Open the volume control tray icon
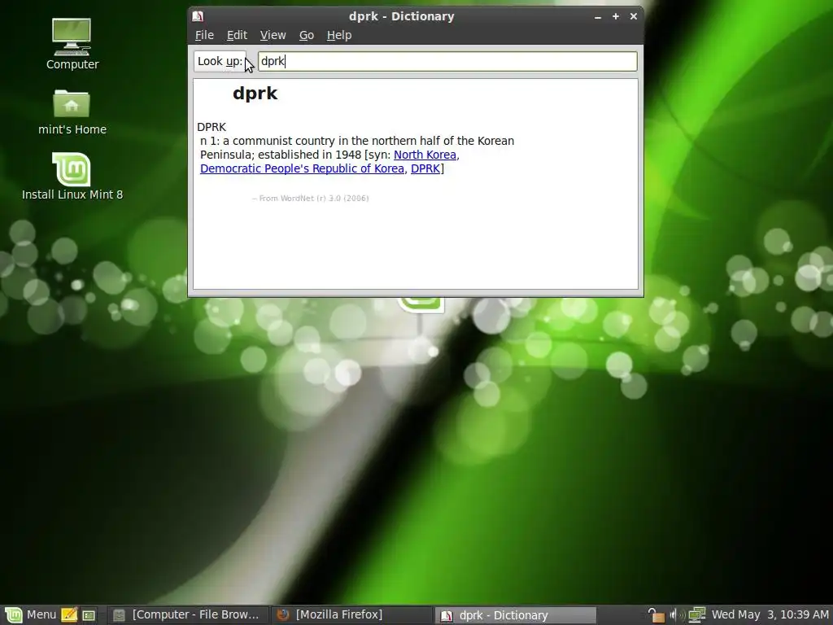The height and width of the screenshot is (625, 833). pyautogui.click(x=677, y=615)
